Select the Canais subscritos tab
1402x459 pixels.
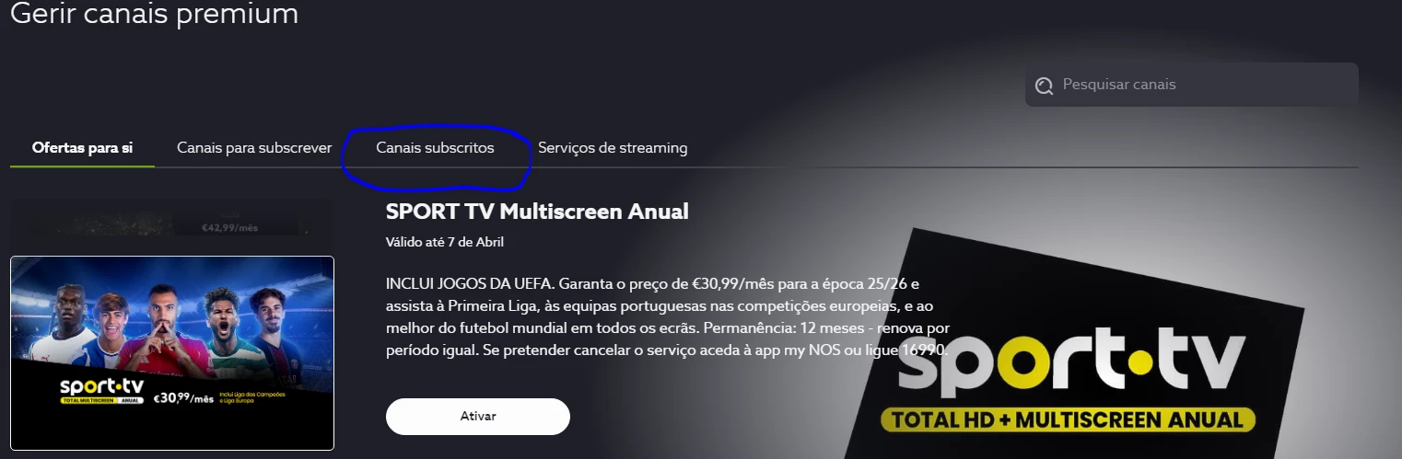coord(435,147)
